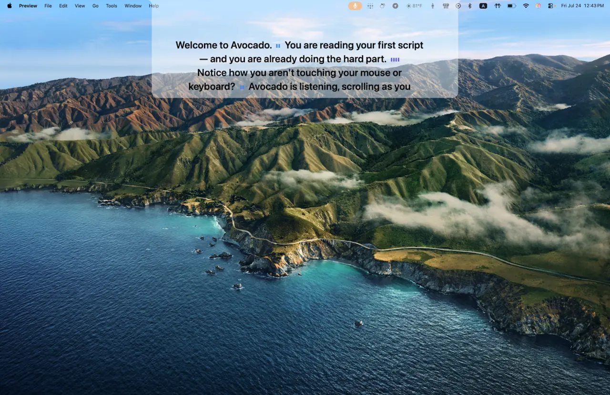
Task: Open the Go menu
Action: tap(95, 6)
